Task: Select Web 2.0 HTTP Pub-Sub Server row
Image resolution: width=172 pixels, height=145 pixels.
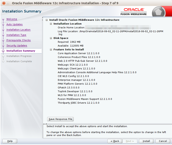Action: tap(83, 61)
